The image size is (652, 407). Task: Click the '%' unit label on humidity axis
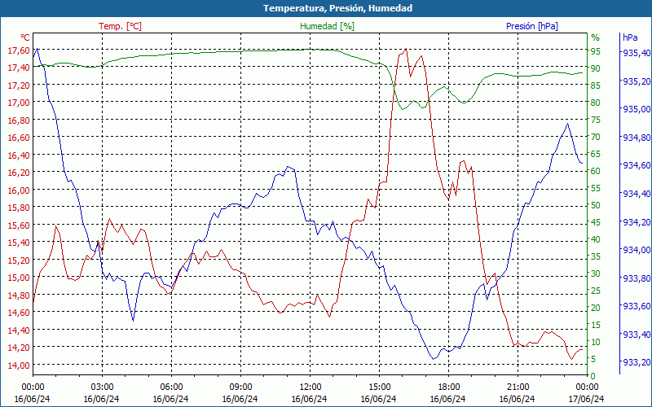pyautogui.click(x=596, y=37)
